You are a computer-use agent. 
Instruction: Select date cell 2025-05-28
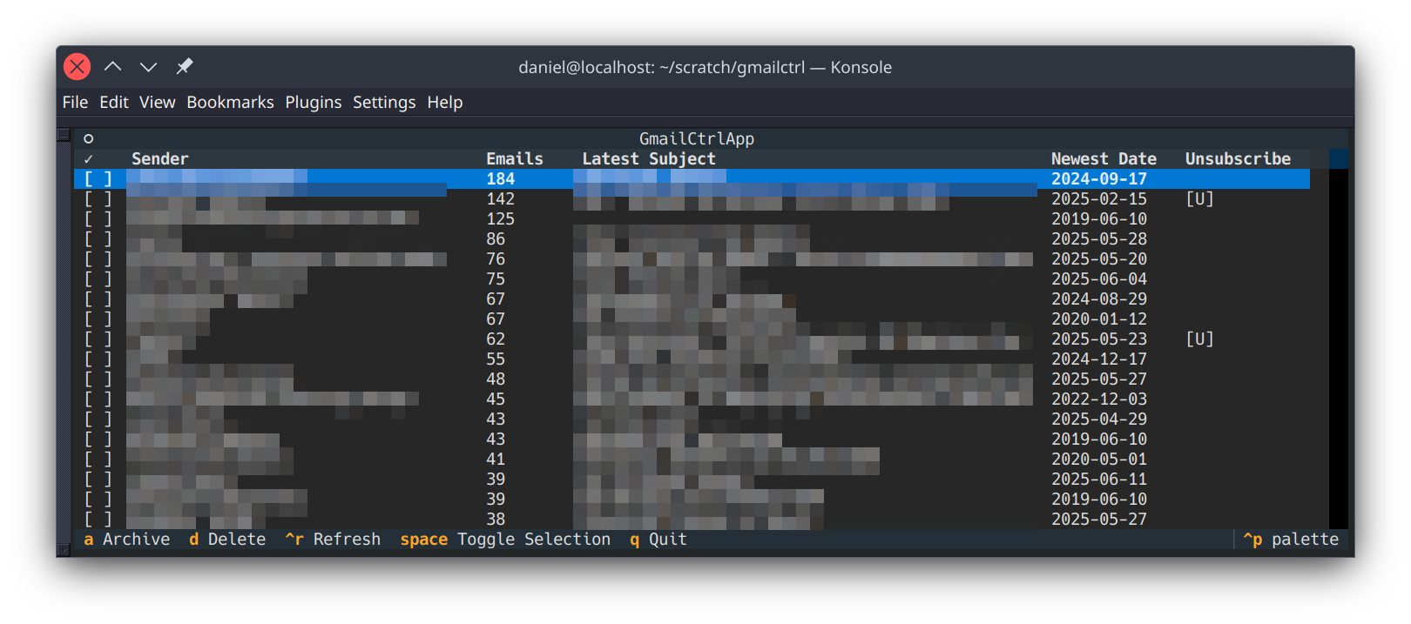(x=1099, y=239)
